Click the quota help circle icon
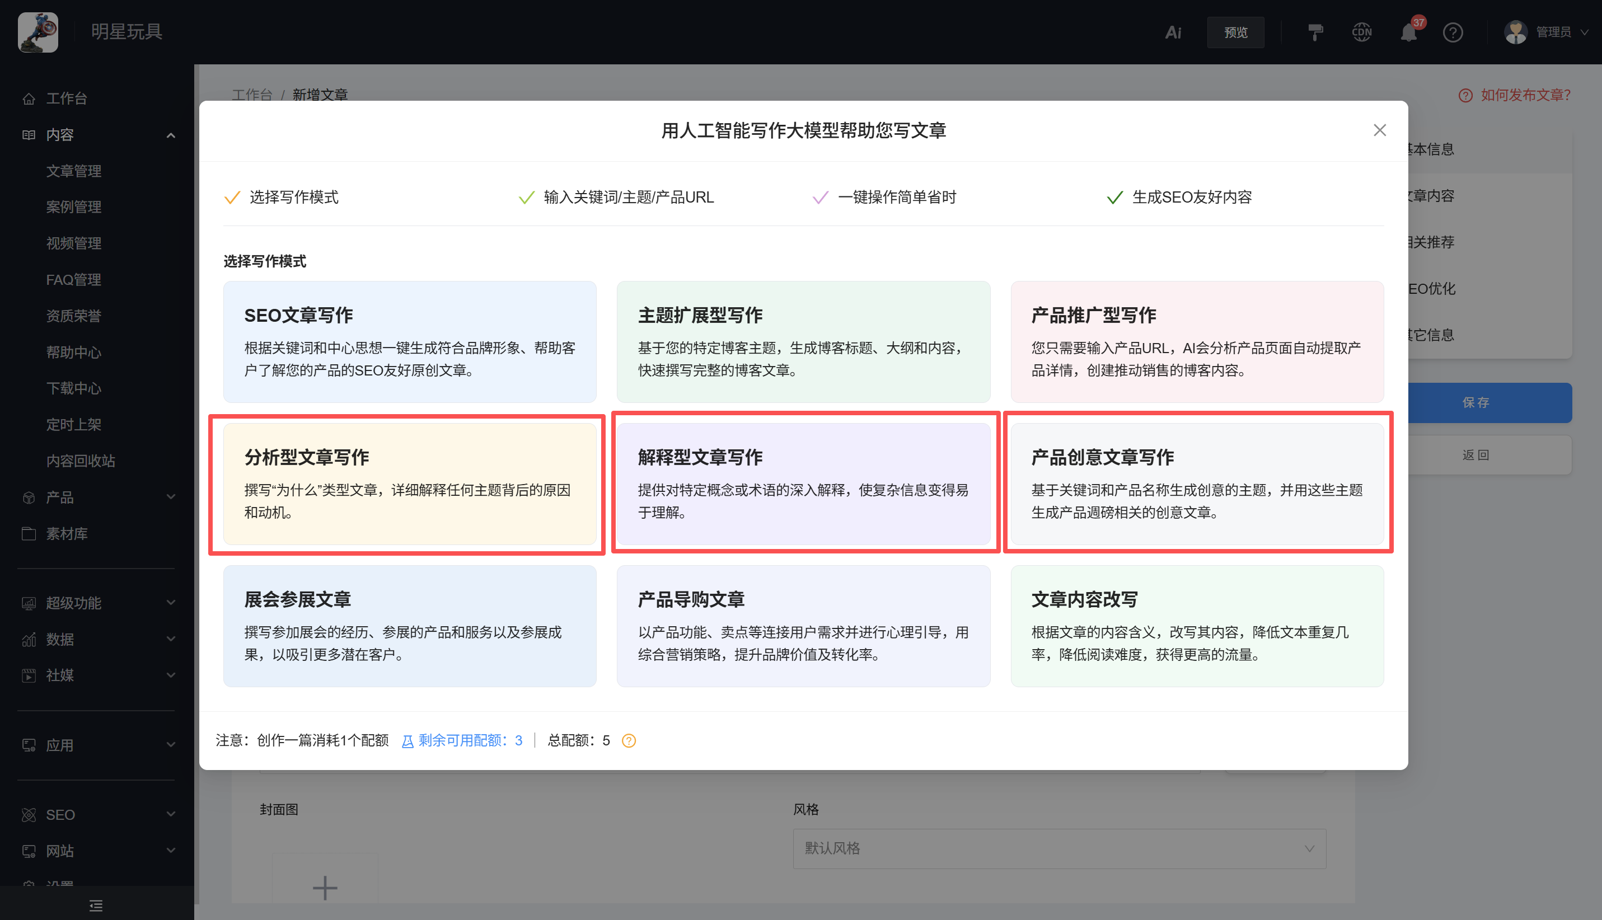This screenshot has height=920, width=1602. [629, 740]
